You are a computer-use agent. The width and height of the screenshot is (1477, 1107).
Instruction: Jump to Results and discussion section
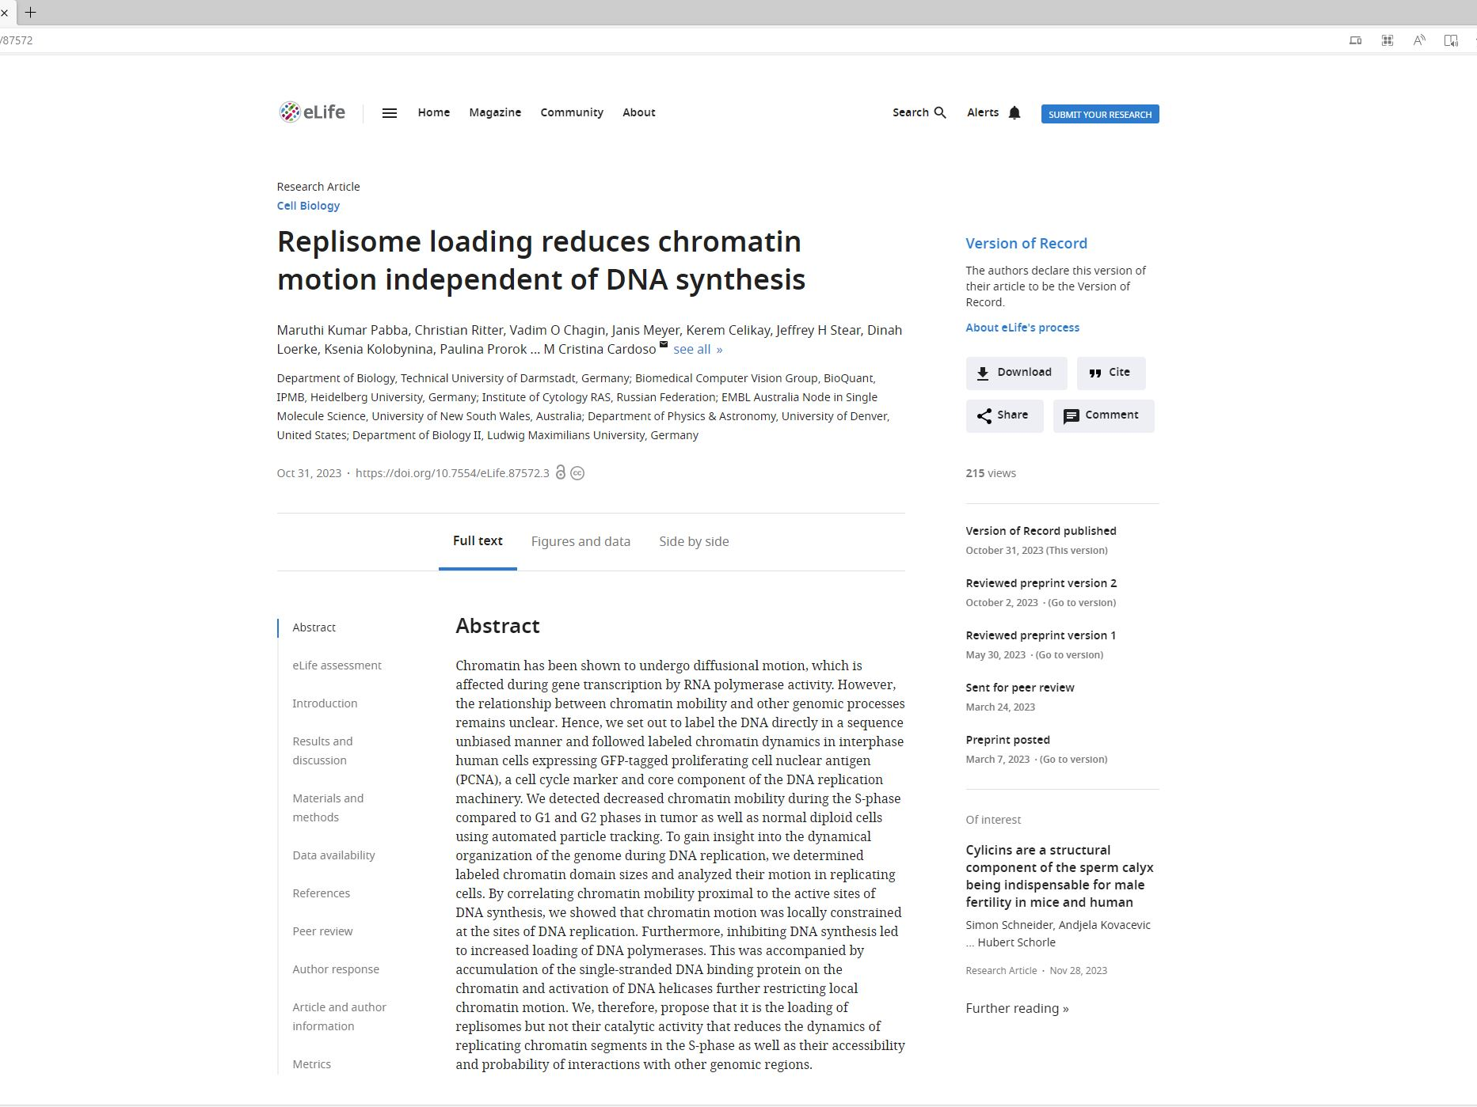(x=322, y=751)
